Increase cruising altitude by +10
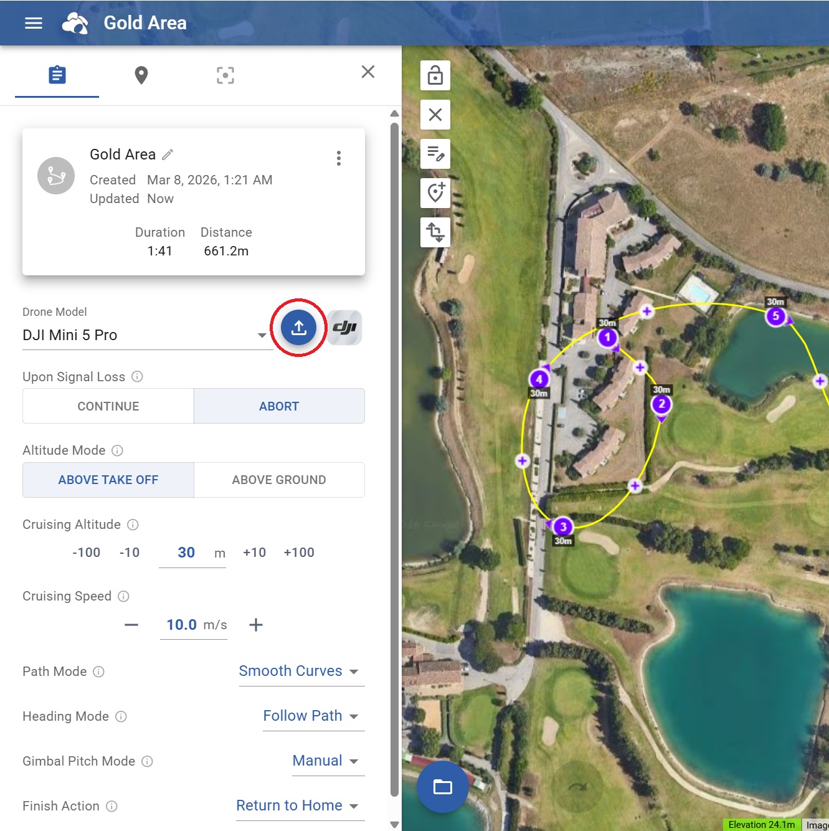 [254, 553]
